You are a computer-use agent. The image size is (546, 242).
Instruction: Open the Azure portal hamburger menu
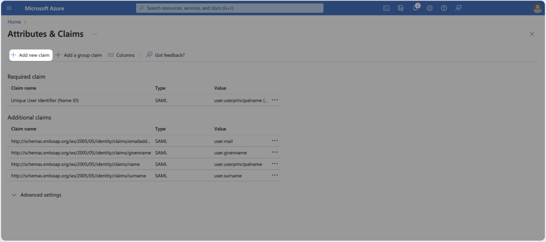9,8
